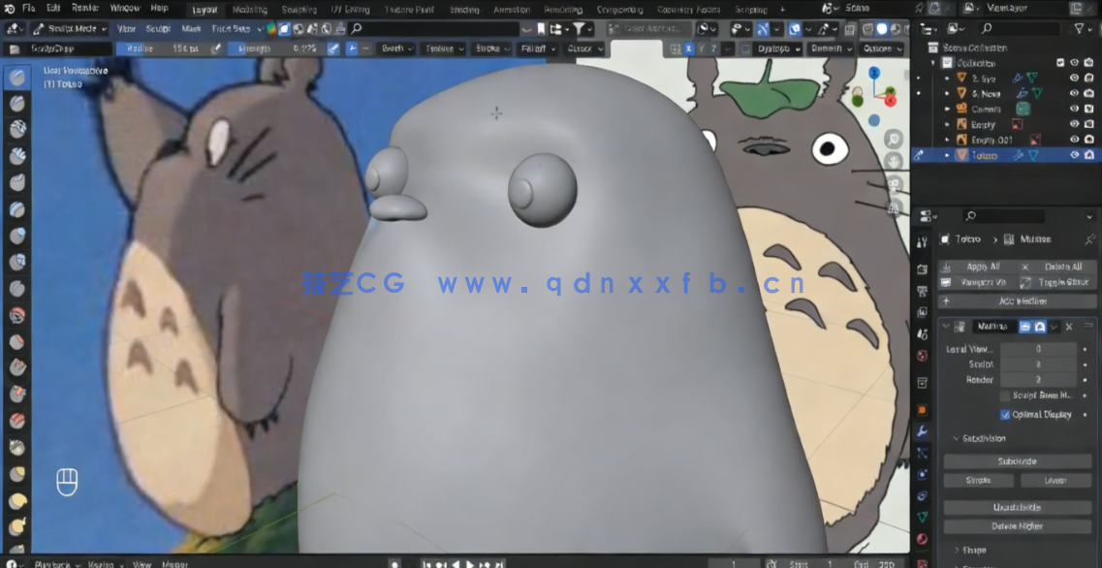The width and height of the screenshot is (1102, 568).
Task: Click the Totoro mesh triangle data icon
Action: 1033,155
